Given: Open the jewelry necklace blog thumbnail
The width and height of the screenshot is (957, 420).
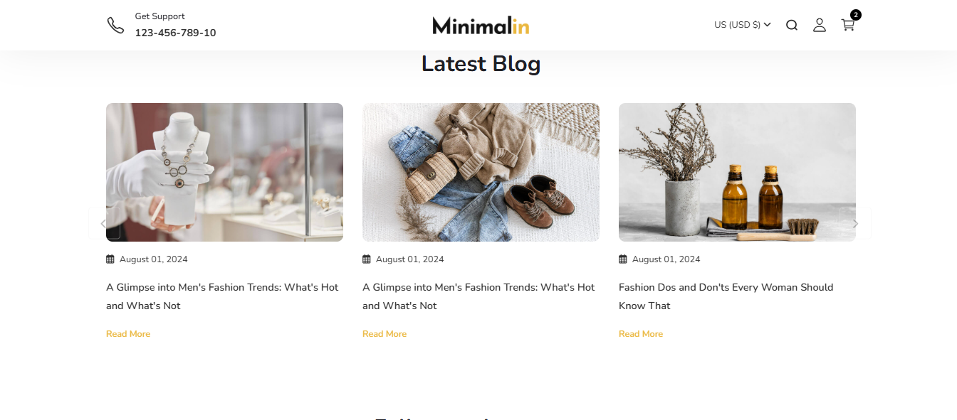Looking at the screenshot, I should 224,172.
